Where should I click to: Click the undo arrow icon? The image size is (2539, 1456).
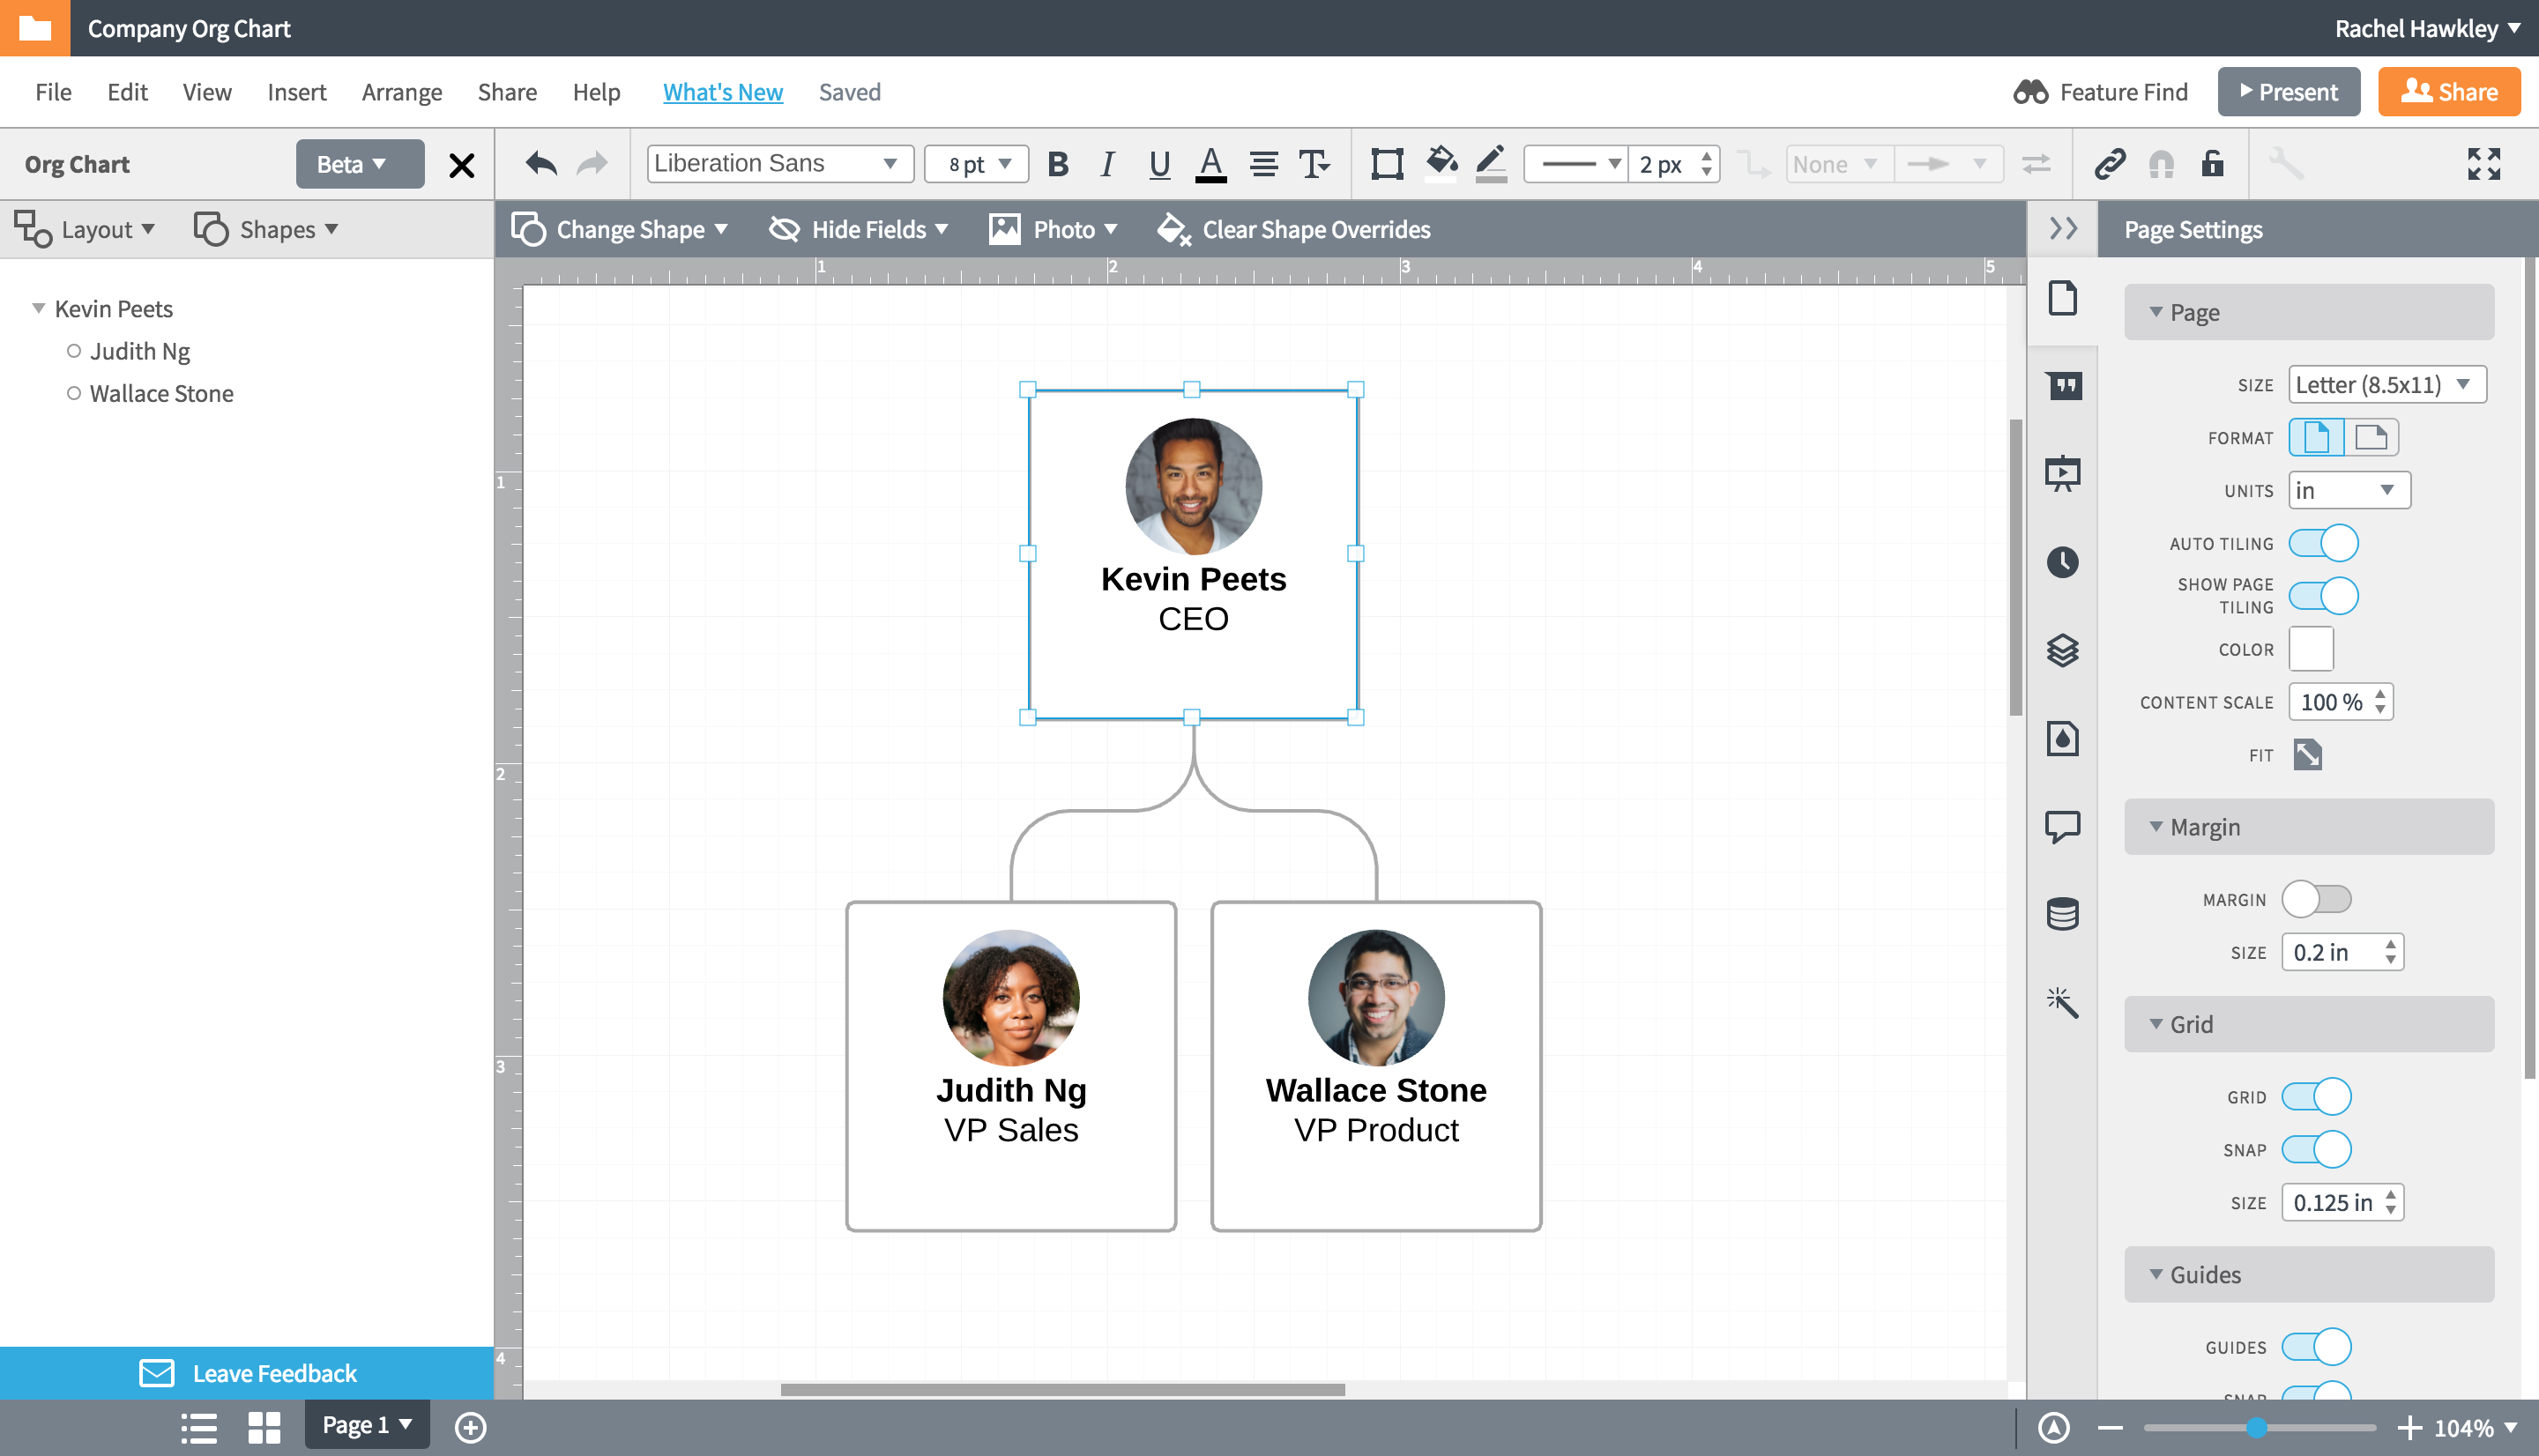pyautogui.click(x=540, y=162)
